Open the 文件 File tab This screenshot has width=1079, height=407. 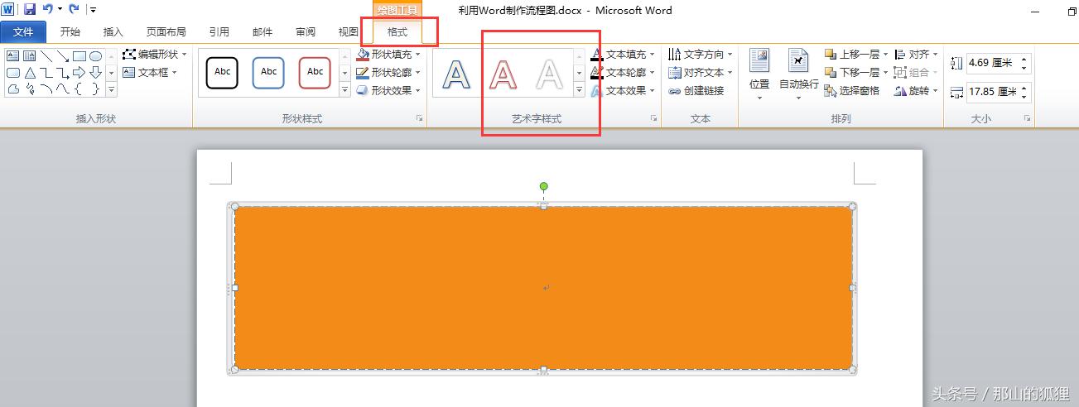[x=24, y=32]
